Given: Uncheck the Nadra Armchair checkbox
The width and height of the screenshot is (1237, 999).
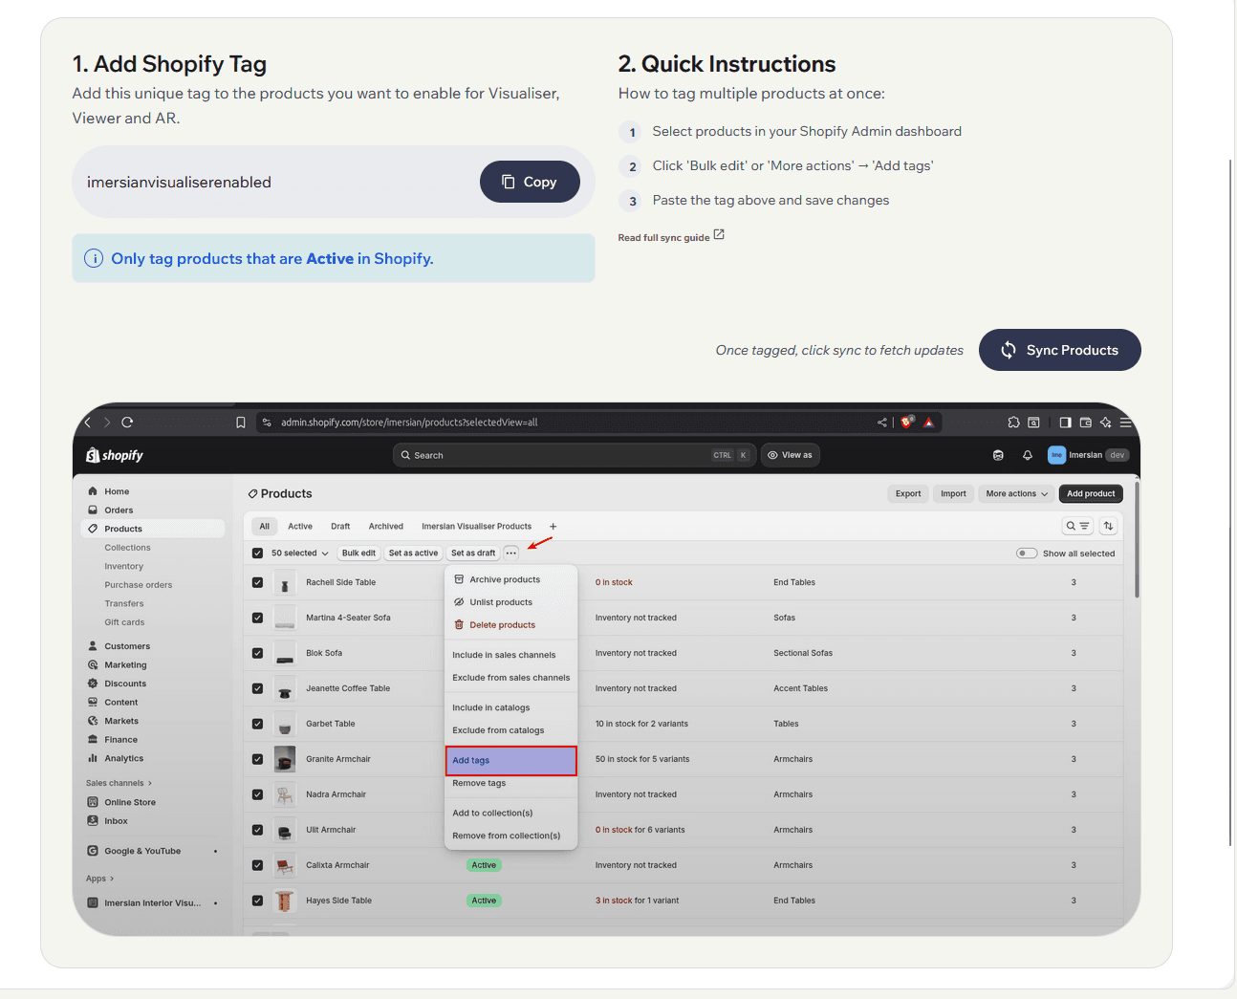Looking at the screenshot, I should pyautogui.click(x=257, y=794).
